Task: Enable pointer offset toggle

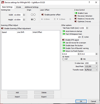Action: pos(43,15)
